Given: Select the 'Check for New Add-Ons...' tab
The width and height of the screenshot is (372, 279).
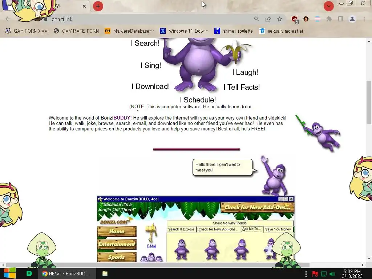Looking at the screenshot, I should 218,230.
